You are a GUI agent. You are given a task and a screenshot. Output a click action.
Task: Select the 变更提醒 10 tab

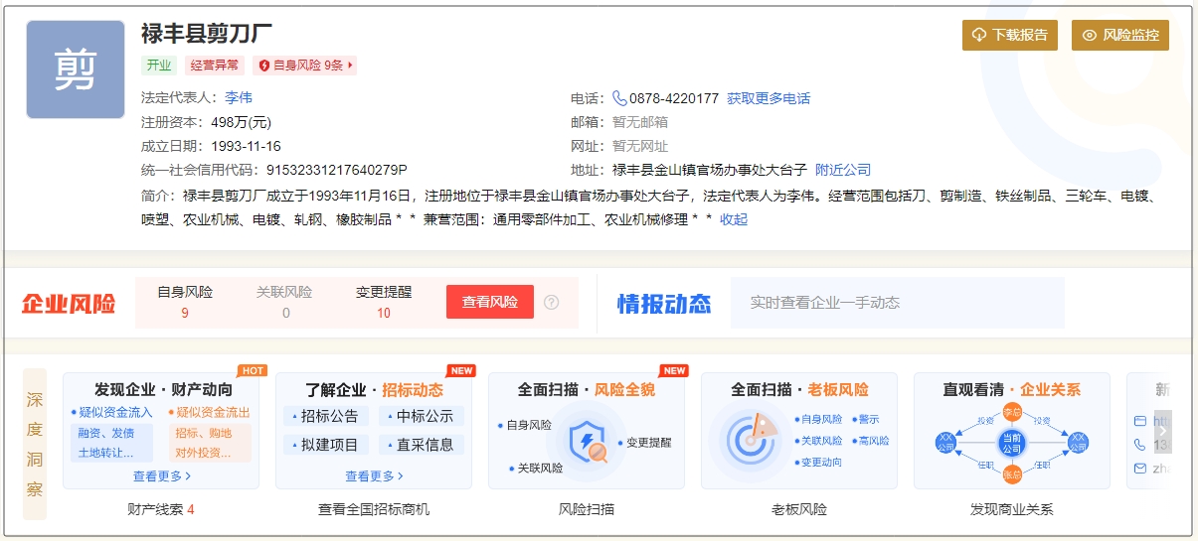pyautogui.click(x=384, y=302)
